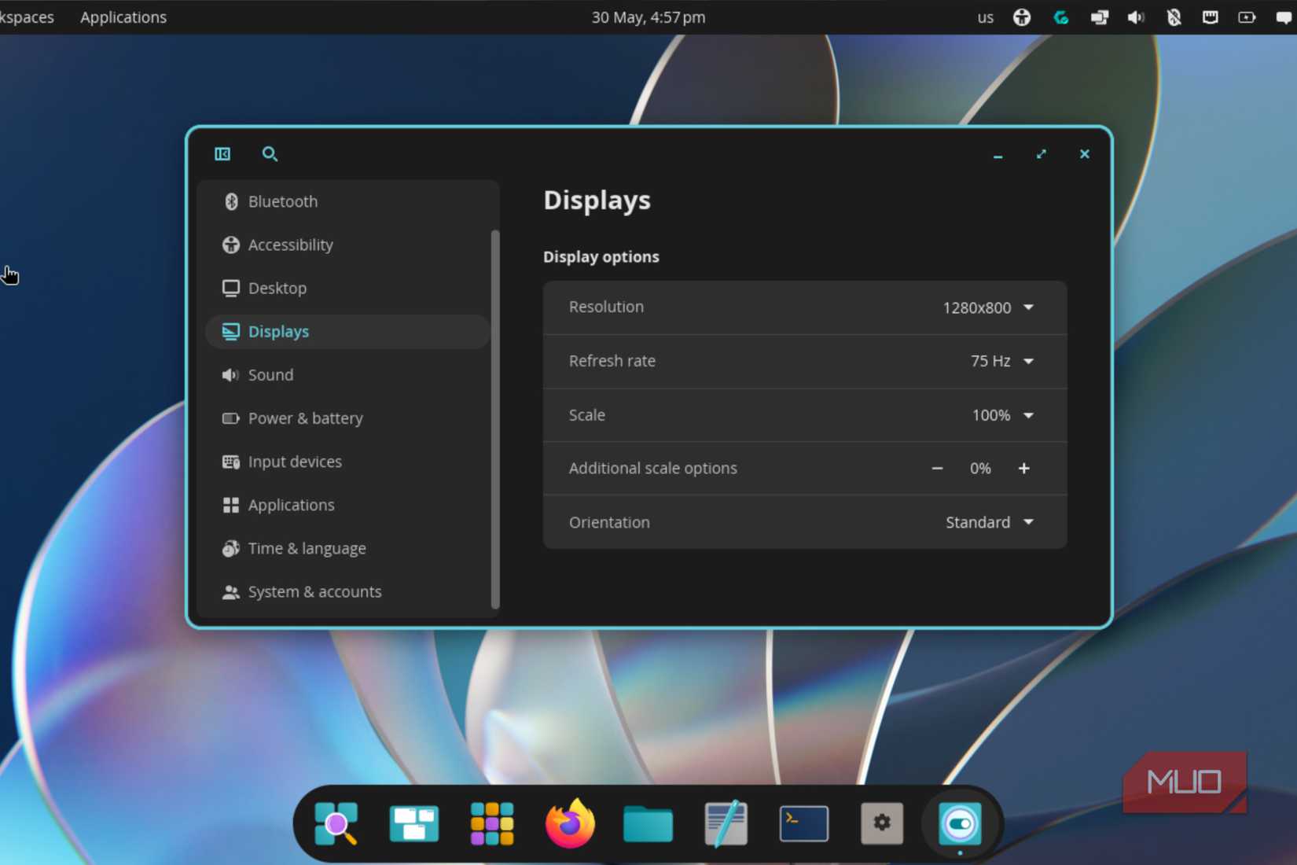
Task: Toggle the settings sidebar navigation icon
Action: click(222, 154)
